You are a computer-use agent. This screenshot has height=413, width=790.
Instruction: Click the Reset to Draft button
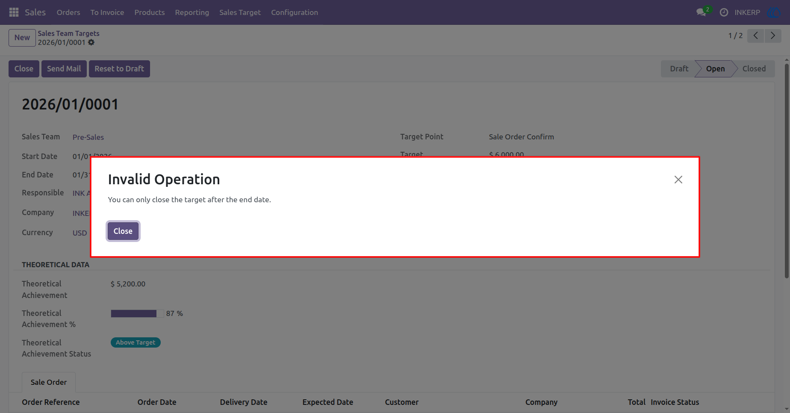[x=119, y=69]
